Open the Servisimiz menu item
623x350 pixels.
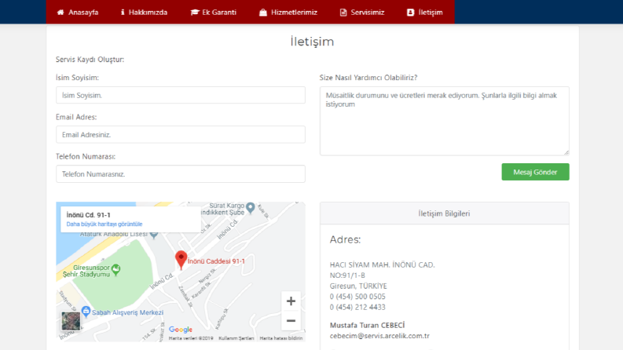coord(362,13)
